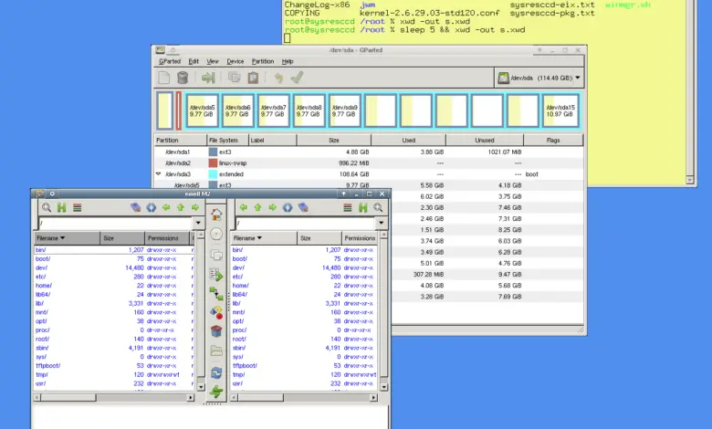Click the red linux-swap color square
This screenshot has width=712, height=429.
(x=213, y=163)
